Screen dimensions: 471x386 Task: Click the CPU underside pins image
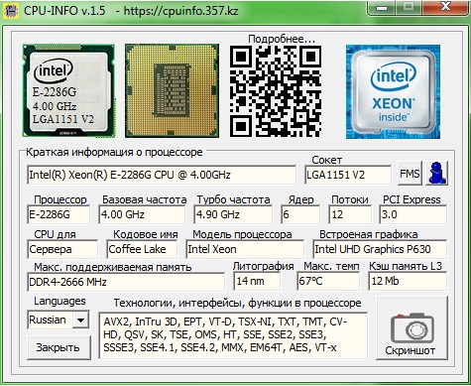pos(172,90)
